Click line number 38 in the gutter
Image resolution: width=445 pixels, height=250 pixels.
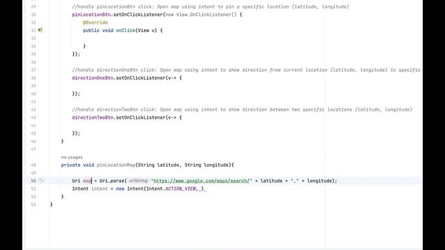pyautogui.click(x=33, y=78)
